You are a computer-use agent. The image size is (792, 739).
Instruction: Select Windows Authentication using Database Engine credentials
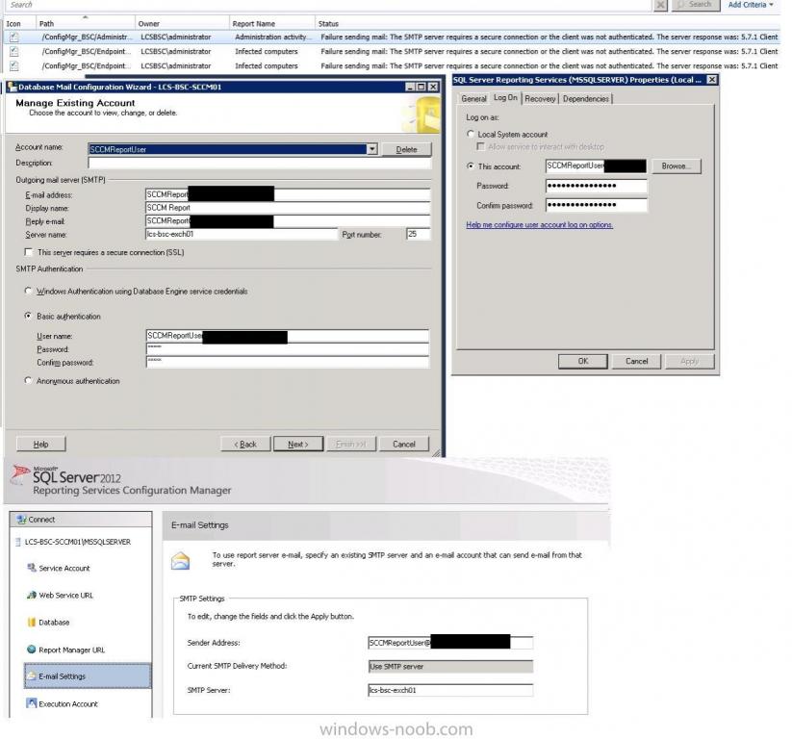click(28, 291)
